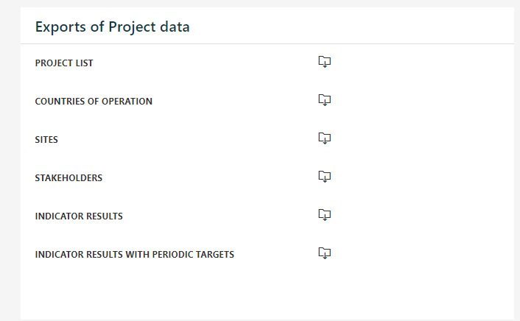Get the export file for Sites

click(x=325, y=138)
